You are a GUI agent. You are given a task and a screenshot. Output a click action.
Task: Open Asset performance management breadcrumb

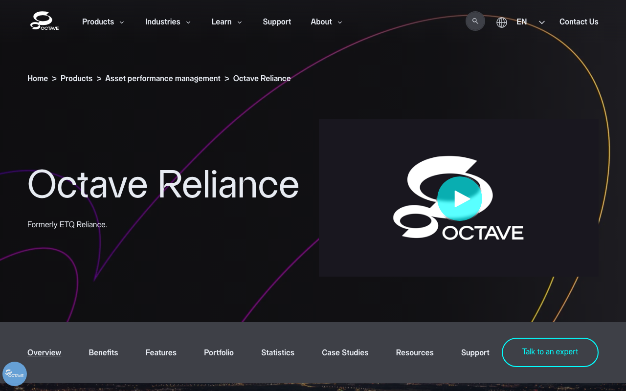coord(163,79)
